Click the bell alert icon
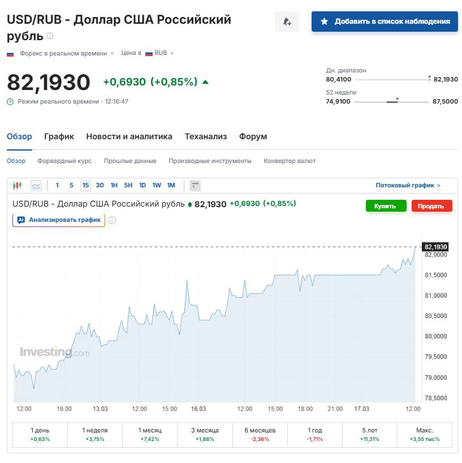This screenshot has height=463, width=462. coord(287,22)
